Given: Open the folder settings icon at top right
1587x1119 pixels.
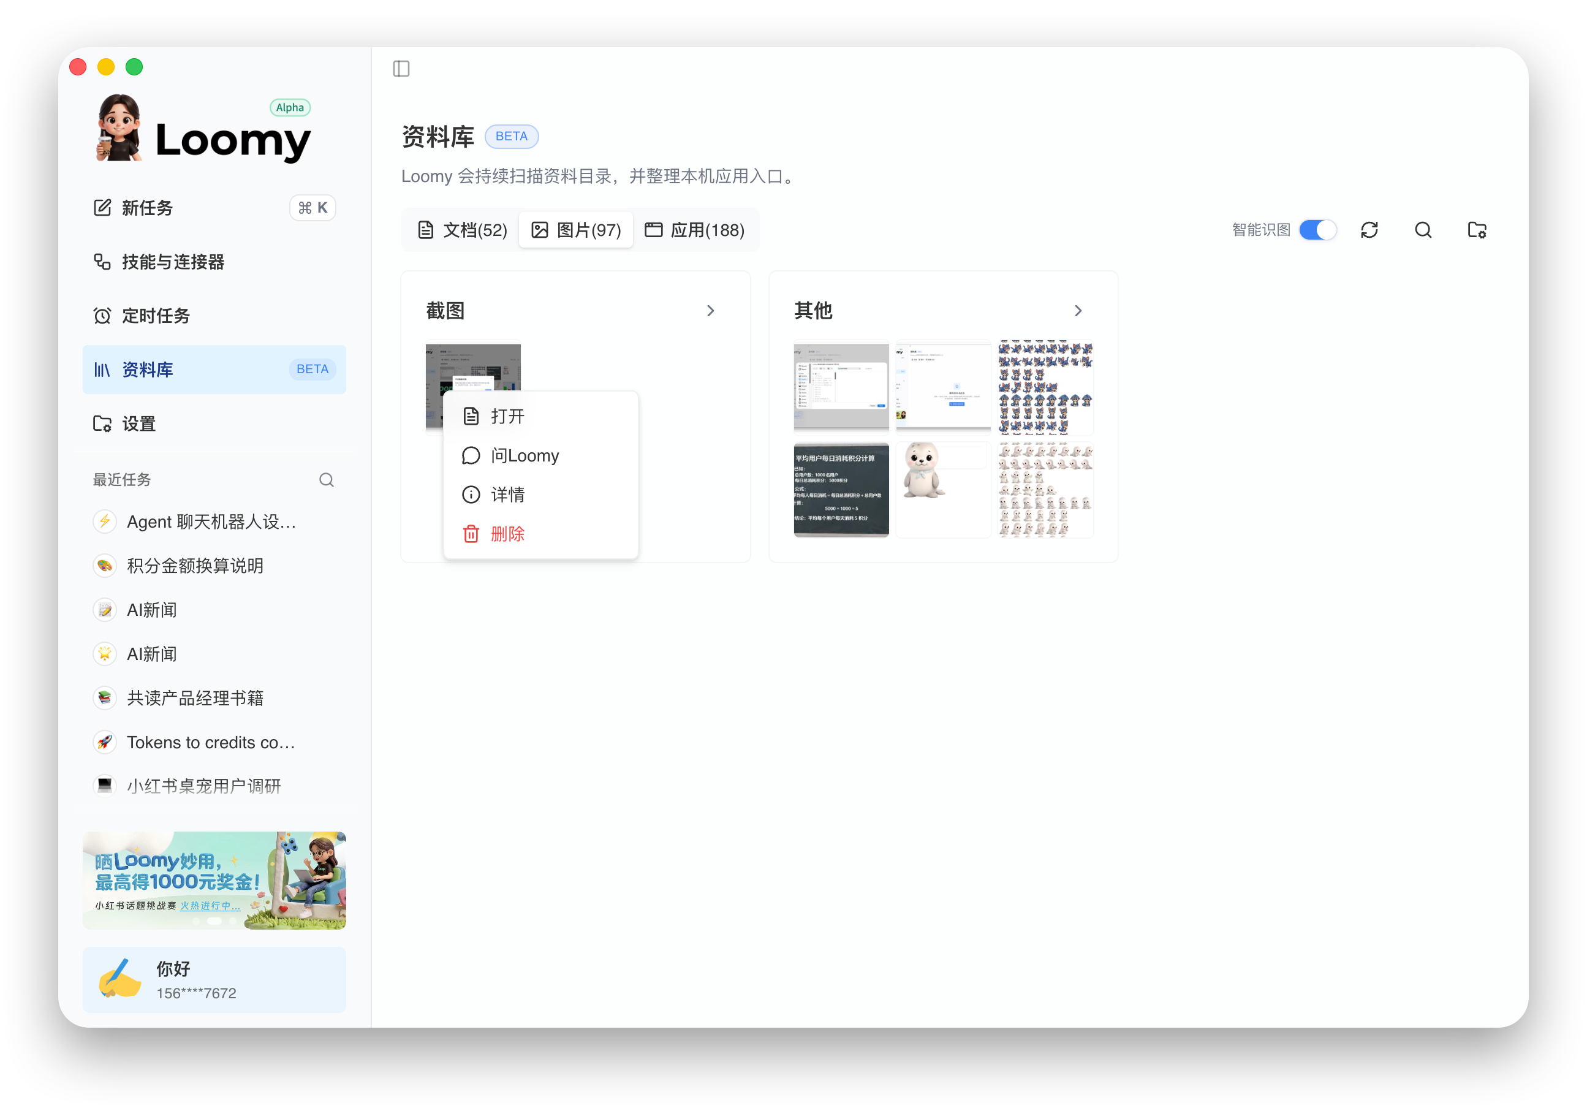Looking at the screenshot, I should pyautogui.click(x=1477, y=229).
